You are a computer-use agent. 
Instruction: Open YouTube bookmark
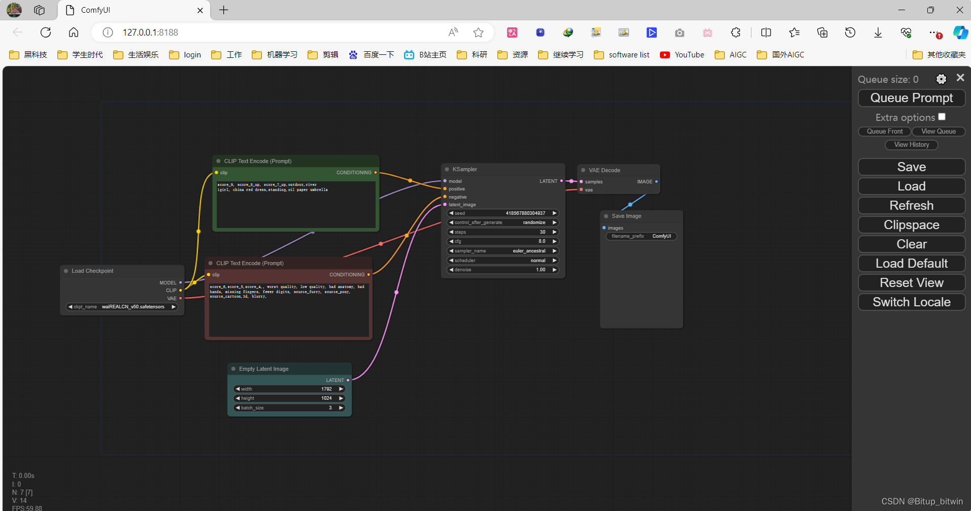[682, 55]
